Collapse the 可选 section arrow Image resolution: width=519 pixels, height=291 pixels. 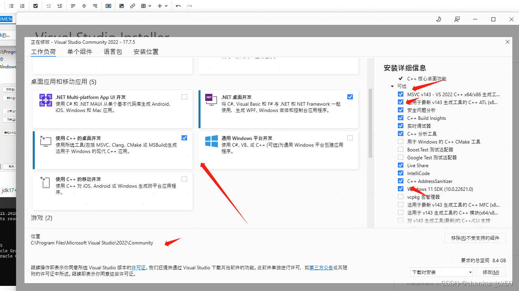[392, 86]
